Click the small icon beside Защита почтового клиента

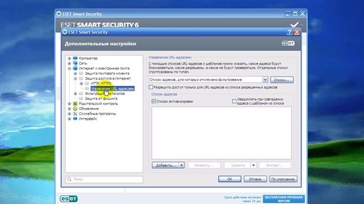pyautogui.click(x=81, y=73)
